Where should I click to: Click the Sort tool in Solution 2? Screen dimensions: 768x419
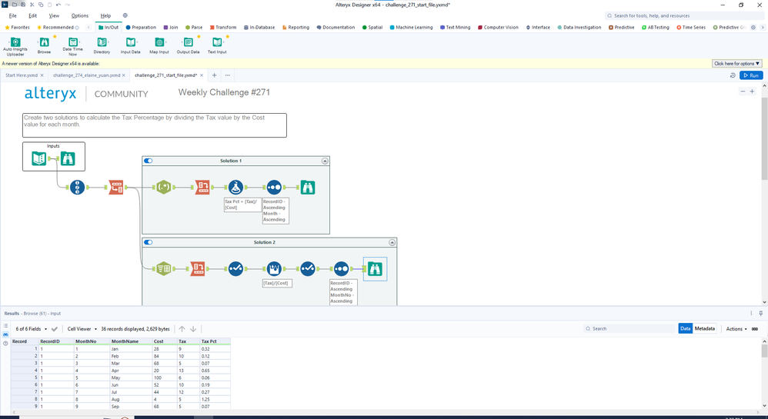coord(341,269)
